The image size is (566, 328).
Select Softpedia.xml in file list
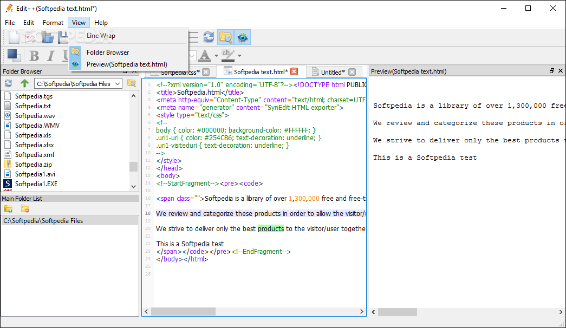point(34,155)
